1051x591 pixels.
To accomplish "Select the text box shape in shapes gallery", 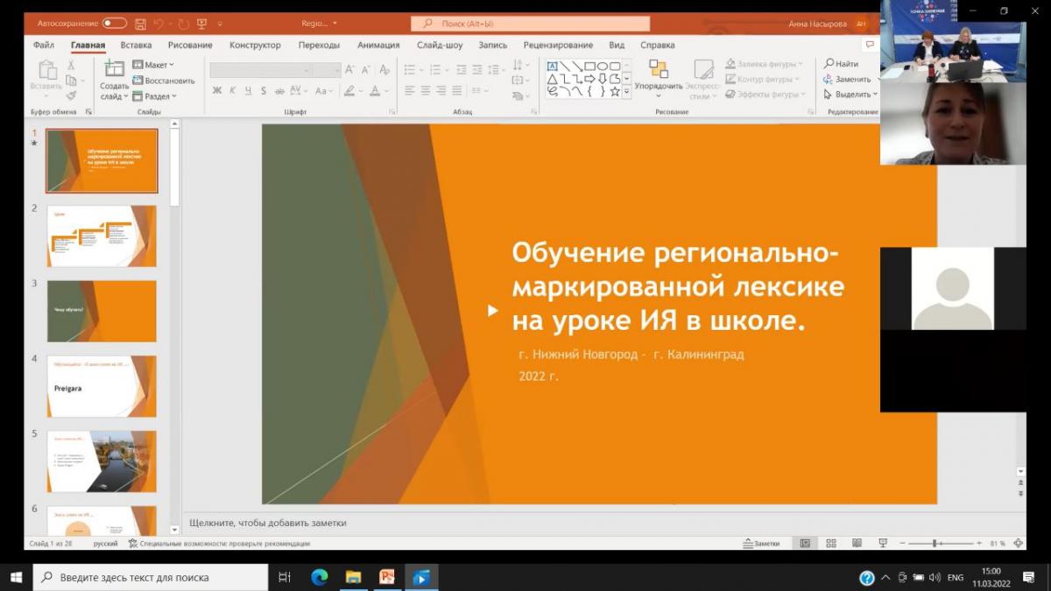I will [x=553, y=66].
